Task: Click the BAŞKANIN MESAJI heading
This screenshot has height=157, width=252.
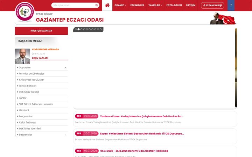Action: pyautogui.click(x=30, y=41)
